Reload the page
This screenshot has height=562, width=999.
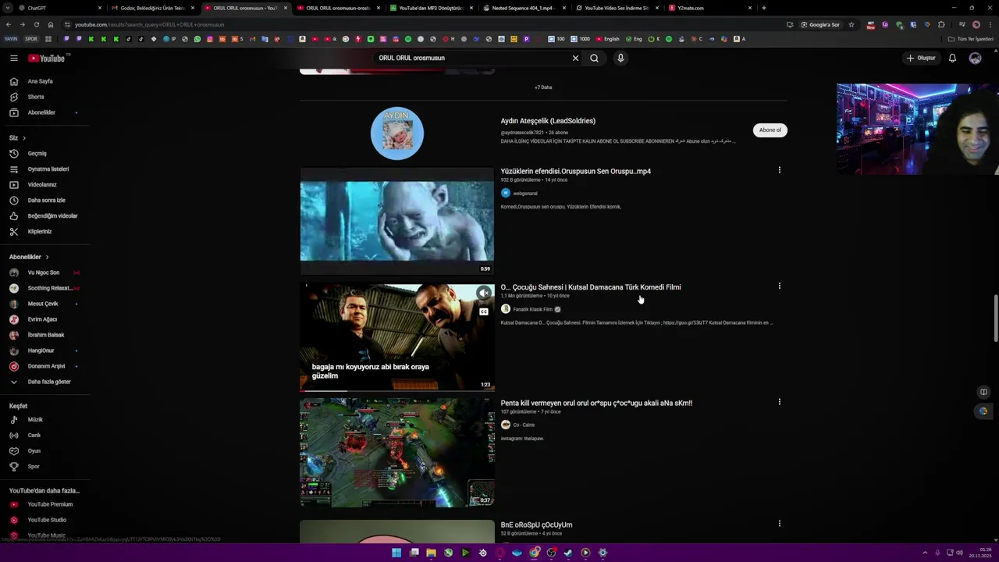36,24
